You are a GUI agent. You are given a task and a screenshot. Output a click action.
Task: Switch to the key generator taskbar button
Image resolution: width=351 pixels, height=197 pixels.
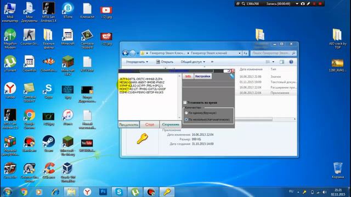coord(167,192)
